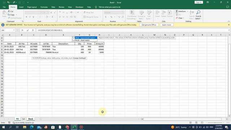Open File Explorer from the taskbar
Image resolution: width=231 pixels, height=130 pixels.
pos(25,127)
